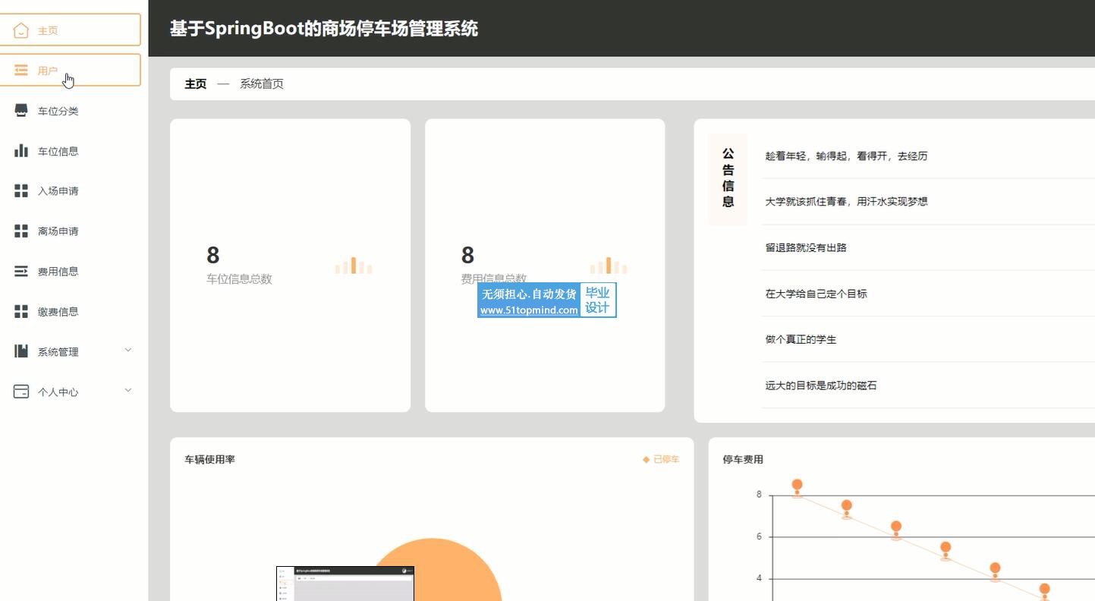
Task: Click the 缴费信息 grid icon
Action: (x=21, y=312)
